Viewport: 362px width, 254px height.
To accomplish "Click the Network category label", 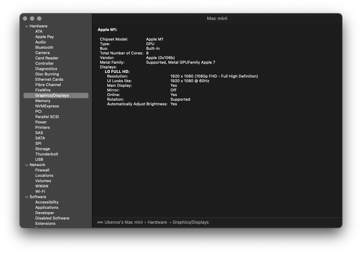I will click(x=37, y=165).
